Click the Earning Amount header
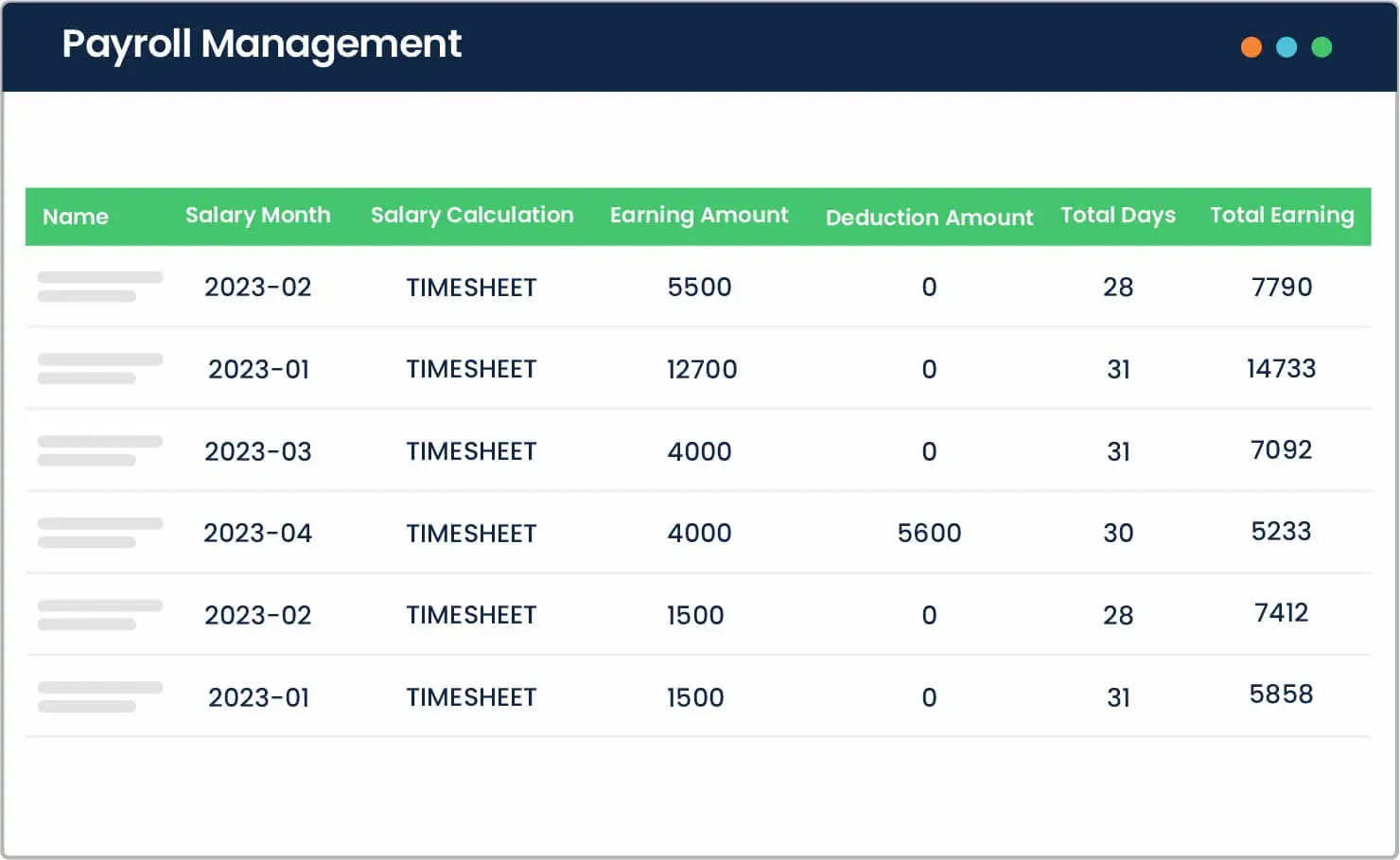 click(699, 216)
